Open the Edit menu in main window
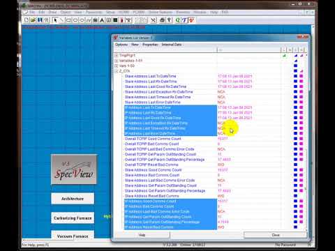Image resolution: width=335 pixels, height=251 pixels. point(42,12)
